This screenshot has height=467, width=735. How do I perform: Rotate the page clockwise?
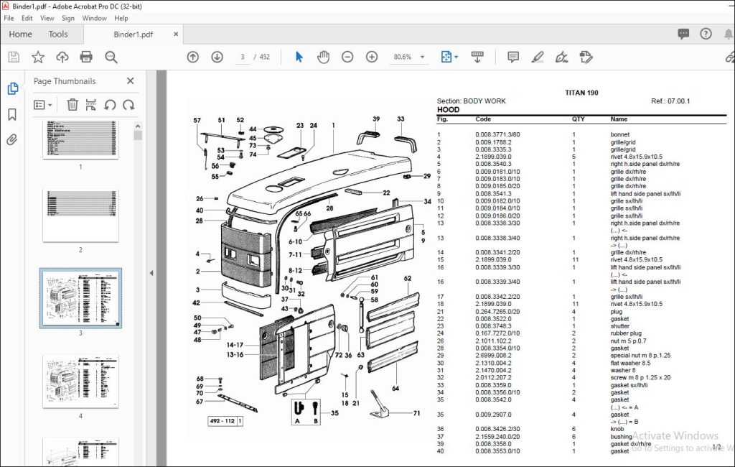click(x=128, y=104)
